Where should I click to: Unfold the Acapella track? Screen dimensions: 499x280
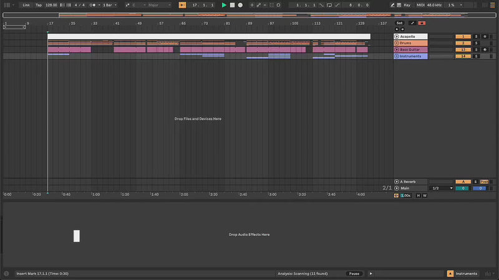point(397,37)
